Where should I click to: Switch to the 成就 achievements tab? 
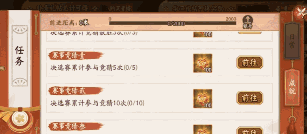(292, 87)
